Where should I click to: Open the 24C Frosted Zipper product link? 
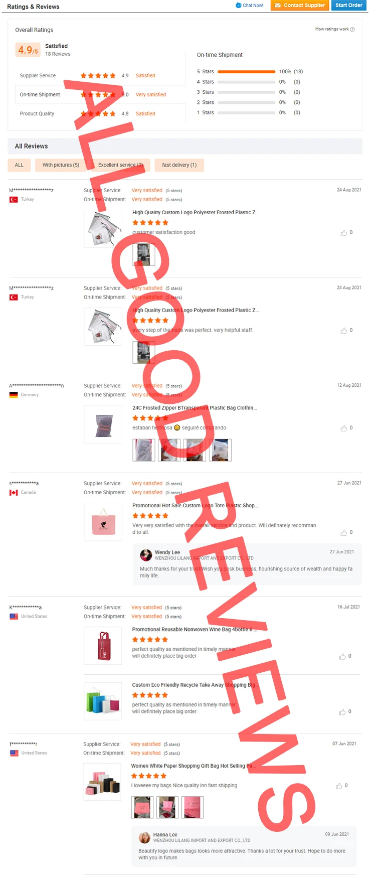(195, 408)
